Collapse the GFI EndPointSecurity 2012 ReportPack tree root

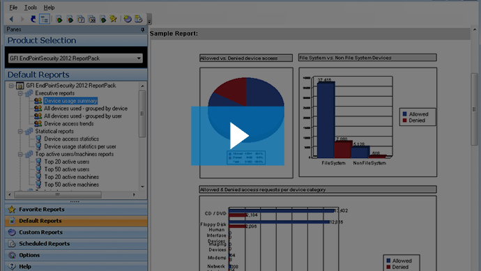coord(11,86)
